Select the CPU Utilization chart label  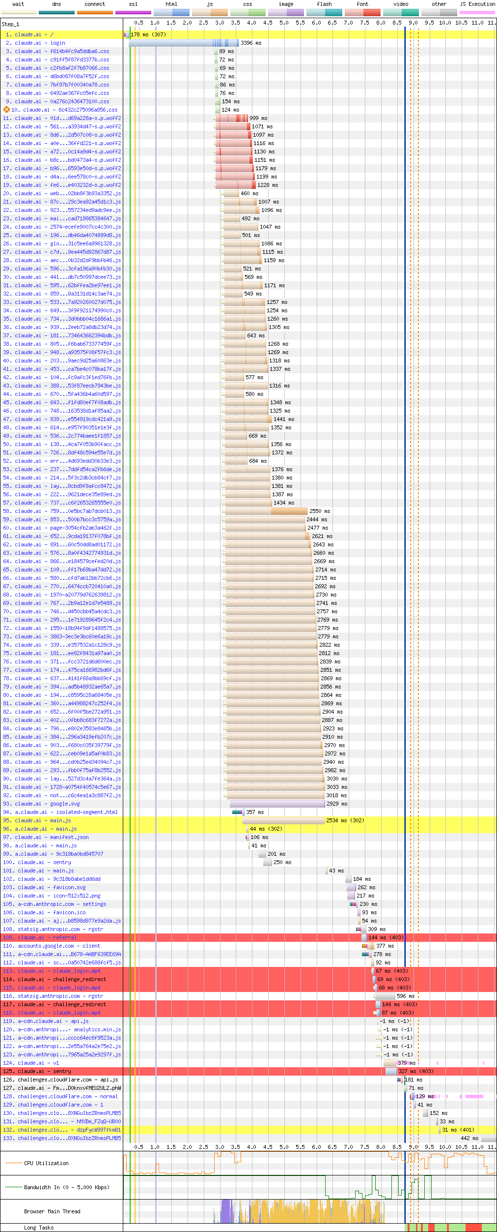pos(46,1163)
